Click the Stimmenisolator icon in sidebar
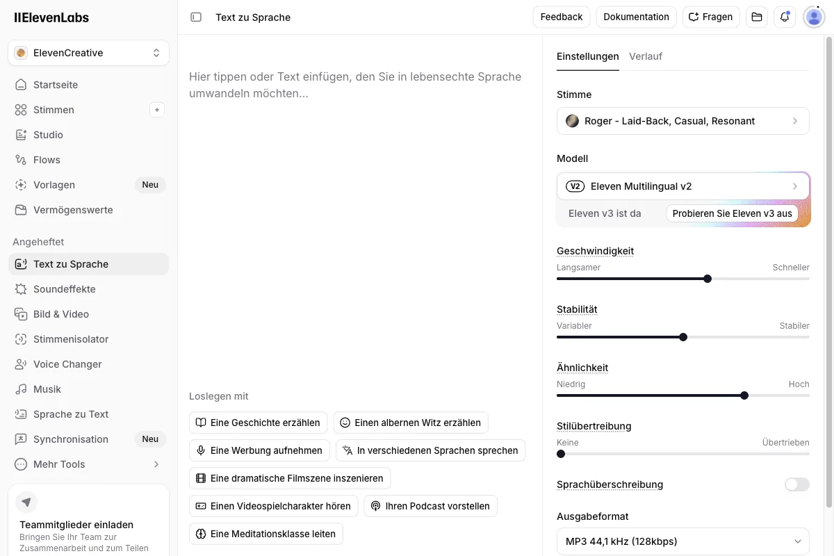The image size is (834, 556). pyautogui.click(x=21, y=339)
